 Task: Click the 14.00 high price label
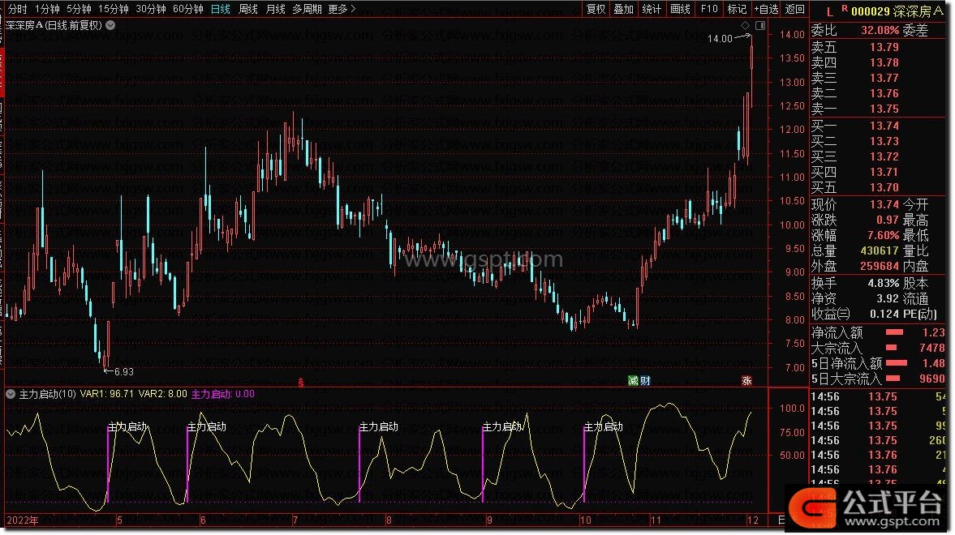coord(720,39)
